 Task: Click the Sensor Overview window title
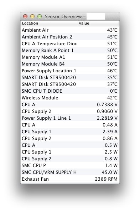click(x=65, y=16)
